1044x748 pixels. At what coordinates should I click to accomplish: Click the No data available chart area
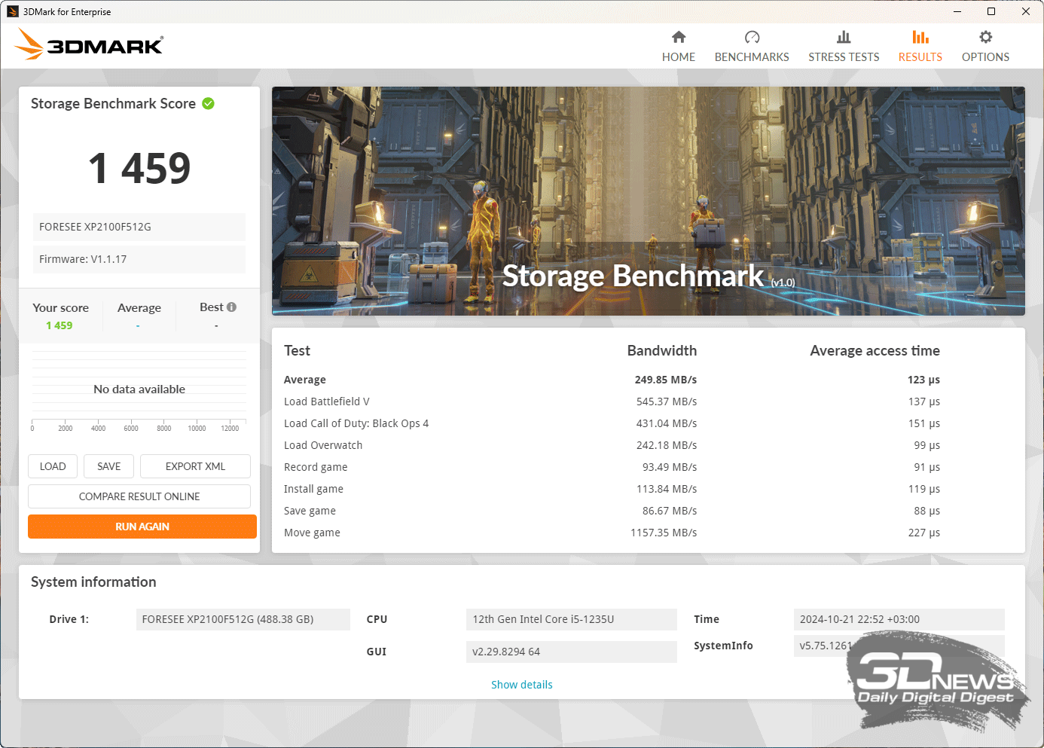click(139, 389)
